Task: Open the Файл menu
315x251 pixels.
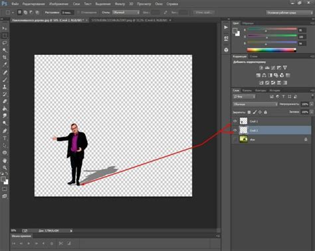Action: coord(15,4)
